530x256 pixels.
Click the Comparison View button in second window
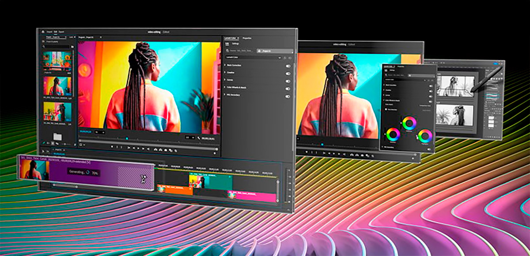[x=425, y=105]
